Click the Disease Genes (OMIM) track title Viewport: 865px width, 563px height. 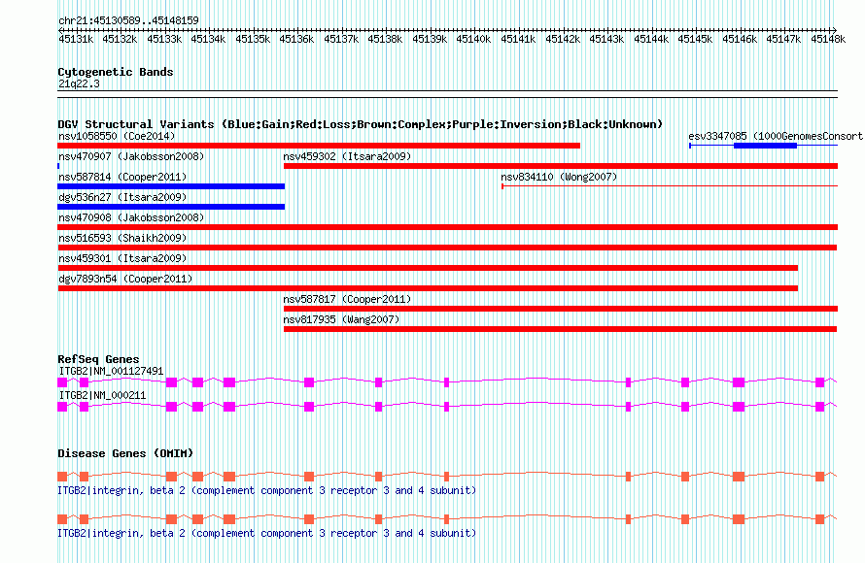(x=125, y=453)
